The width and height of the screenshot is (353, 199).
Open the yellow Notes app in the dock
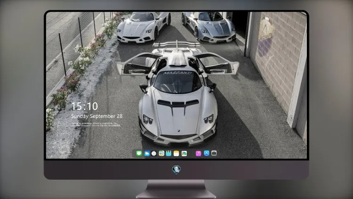tap(176, 153)
